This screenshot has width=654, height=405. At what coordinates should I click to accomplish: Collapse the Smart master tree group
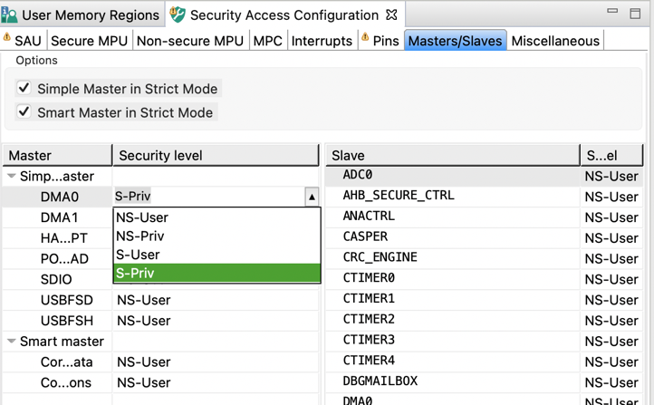point(12,342)
